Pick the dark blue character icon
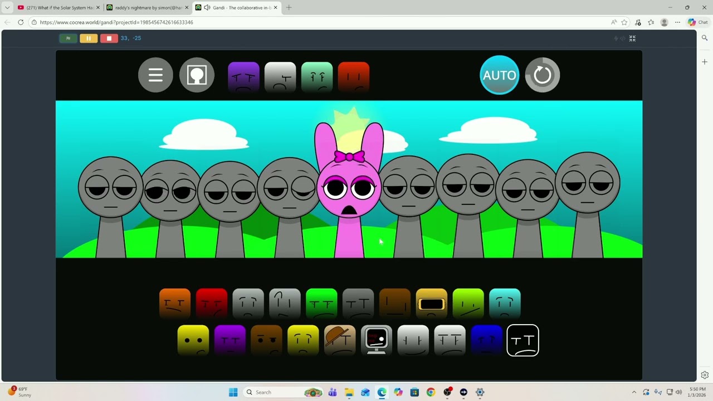The height and width of the screenshot is (401, 713). click(x=486, y=340)
